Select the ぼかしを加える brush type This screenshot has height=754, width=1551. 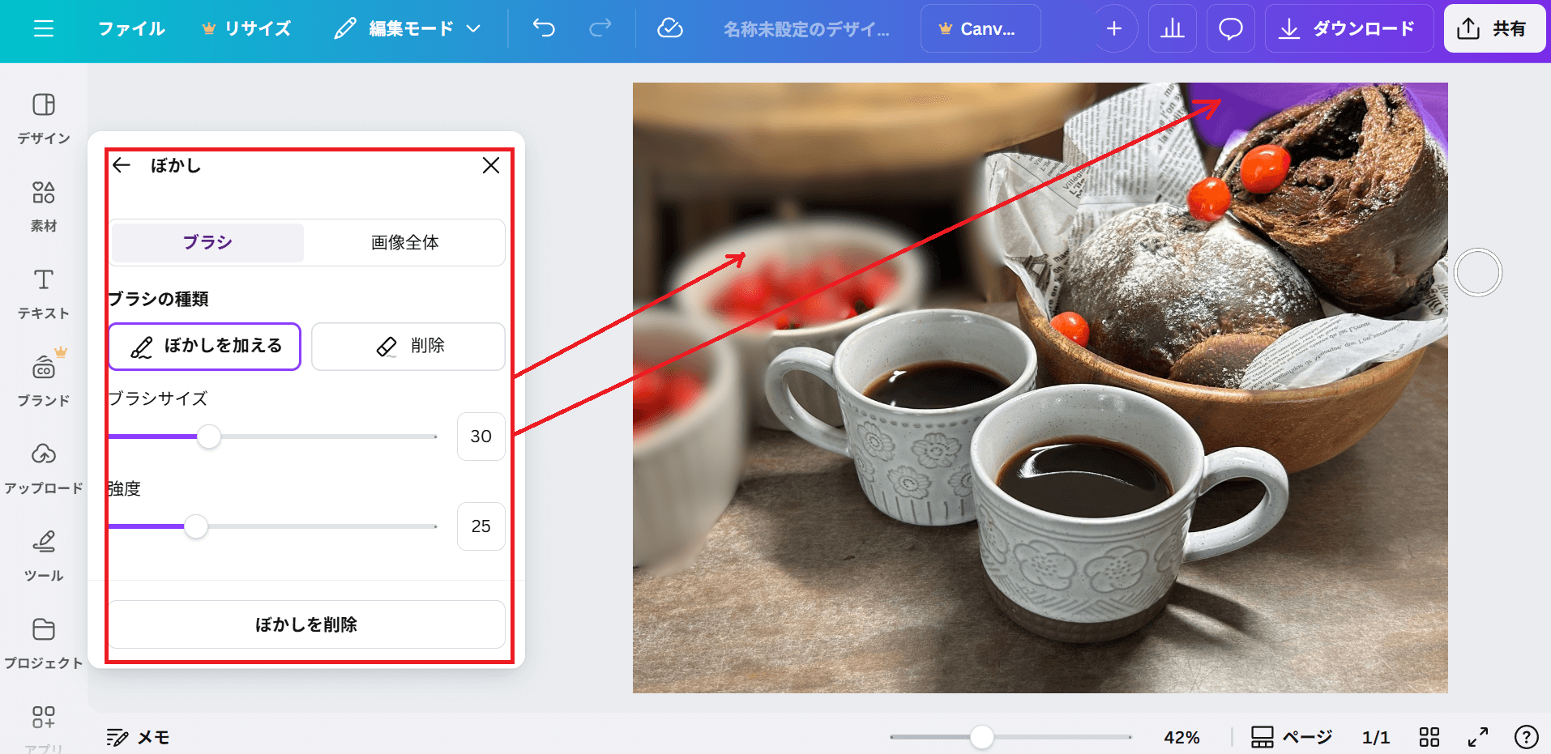pos(205,347)
